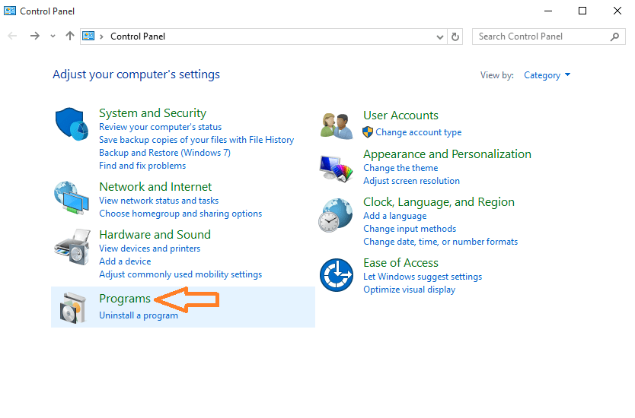Select Backup and Restore (Windows 7)

tap(164, 153)
